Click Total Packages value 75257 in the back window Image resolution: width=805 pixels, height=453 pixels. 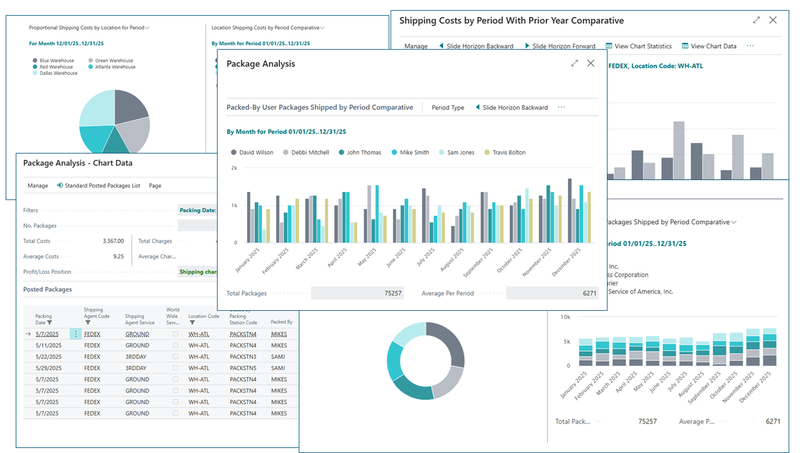pos(648,422)
